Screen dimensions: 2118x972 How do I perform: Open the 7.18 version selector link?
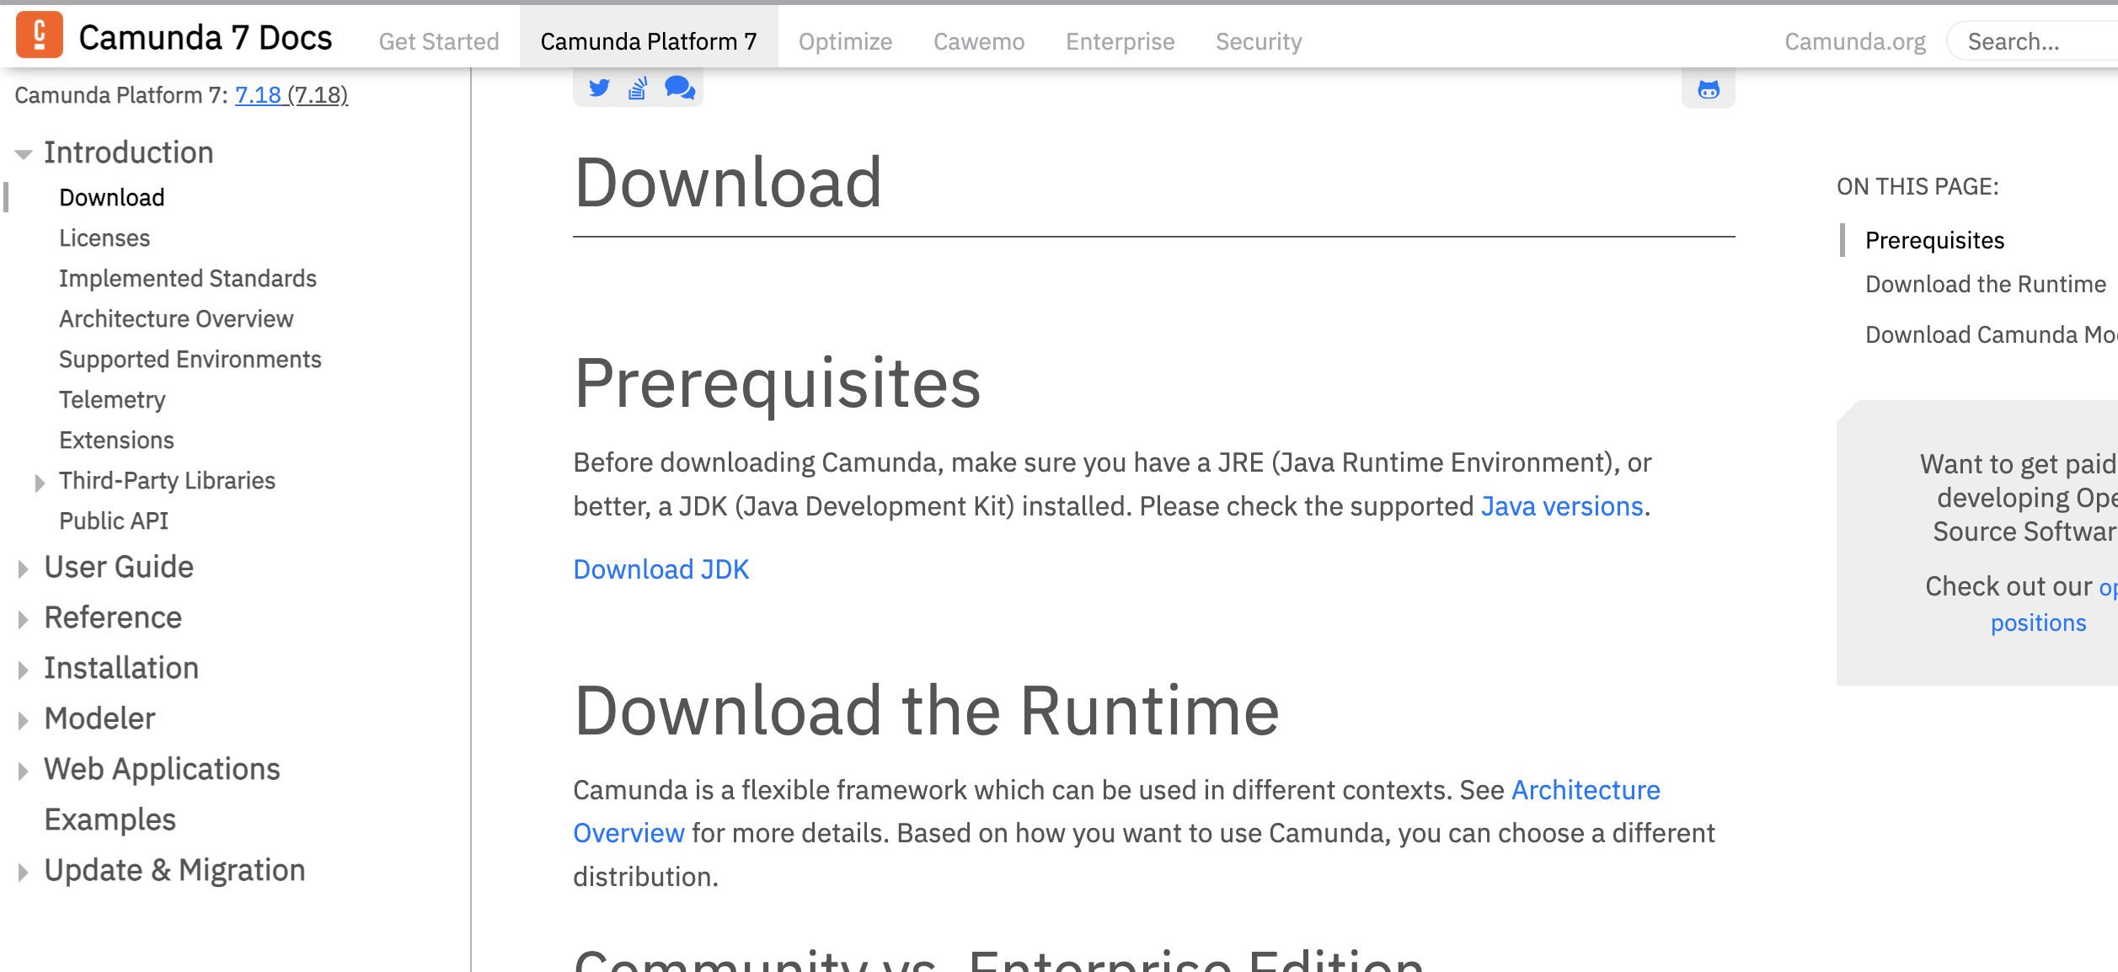[x=258, y=95]
